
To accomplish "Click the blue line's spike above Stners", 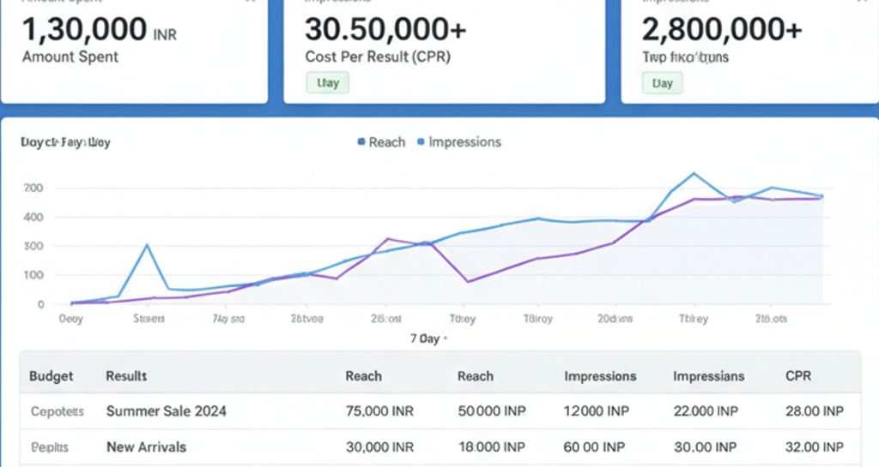I will (x=148, y=244).
